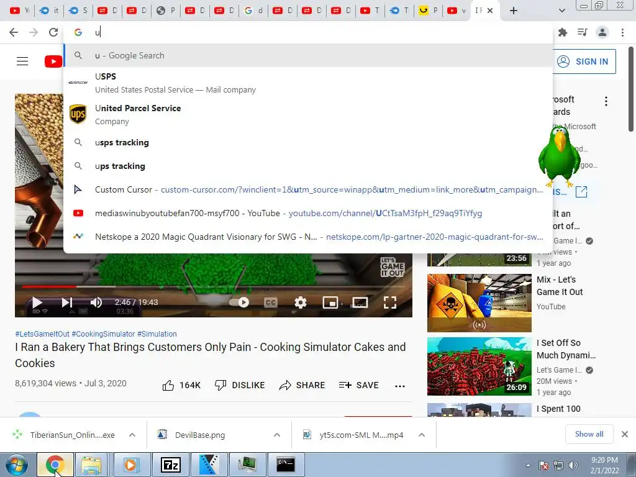Screen dimensions: 636x477
Task: Open the media control icon in Chrome toolbar
Action: point(583,32)
